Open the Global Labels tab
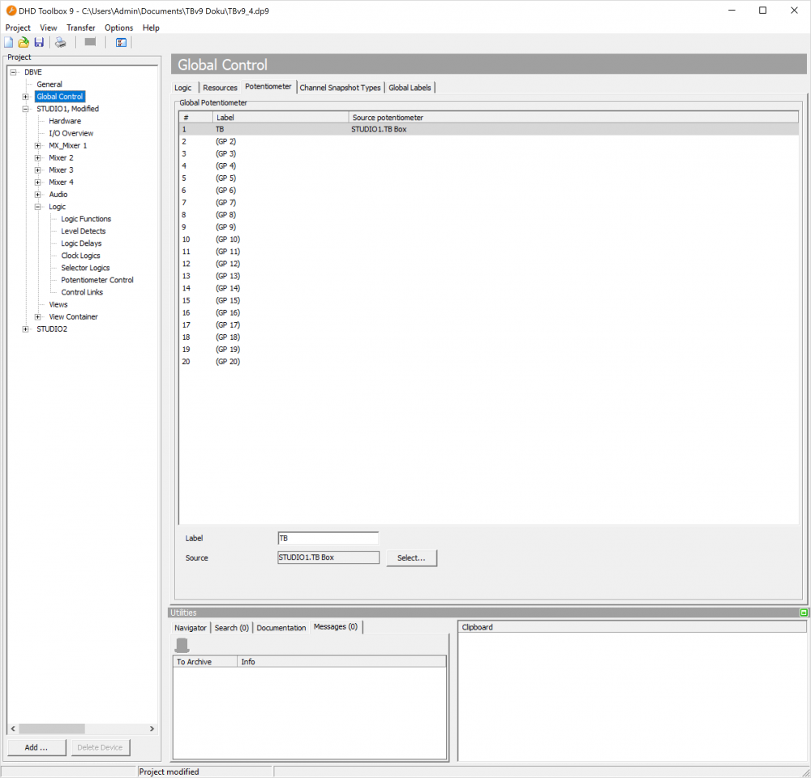Image resolution: width=811 pixels, height=778 pixels. (410, 88)
